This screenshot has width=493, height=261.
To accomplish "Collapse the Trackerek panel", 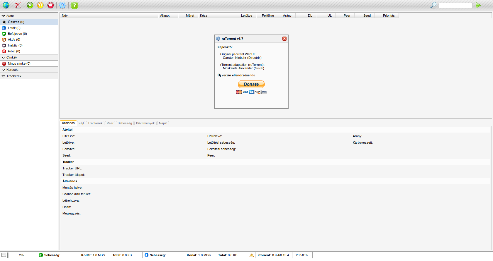I will (x=29, y=76).
